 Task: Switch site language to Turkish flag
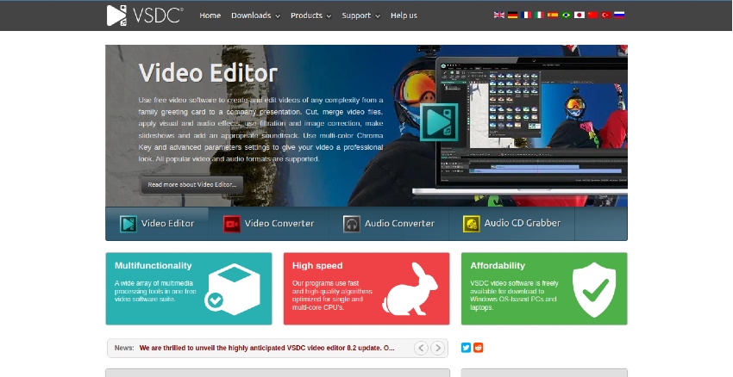coord(606,15)
